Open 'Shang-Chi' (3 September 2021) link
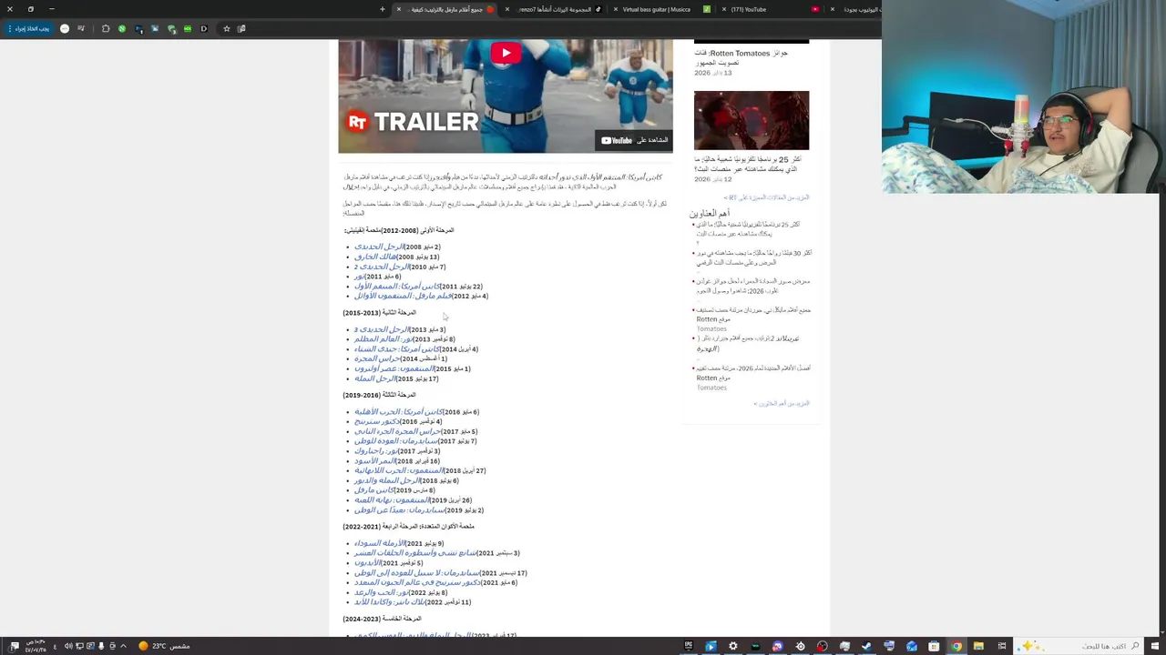1166x655 pixels. (415, 553)
